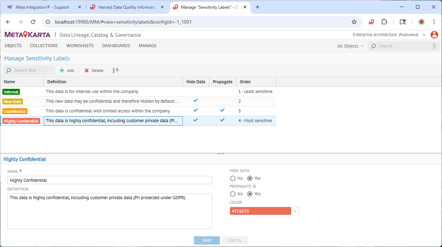Select No for PROPAGATE
Screen dimensions: 442x247
[232, 194]
